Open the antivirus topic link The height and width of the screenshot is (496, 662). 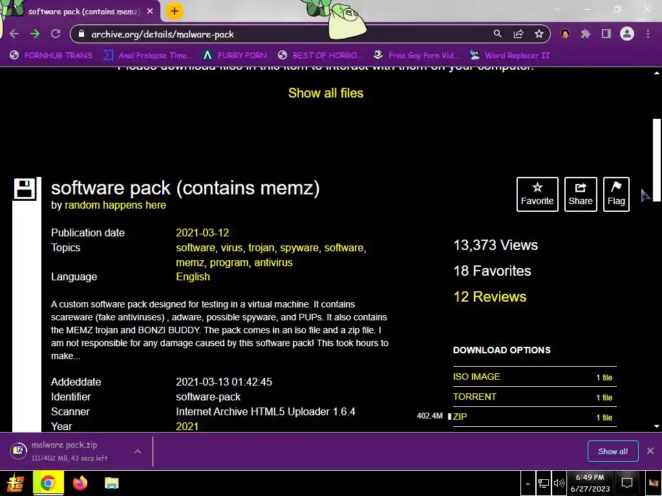click(273, 262)
